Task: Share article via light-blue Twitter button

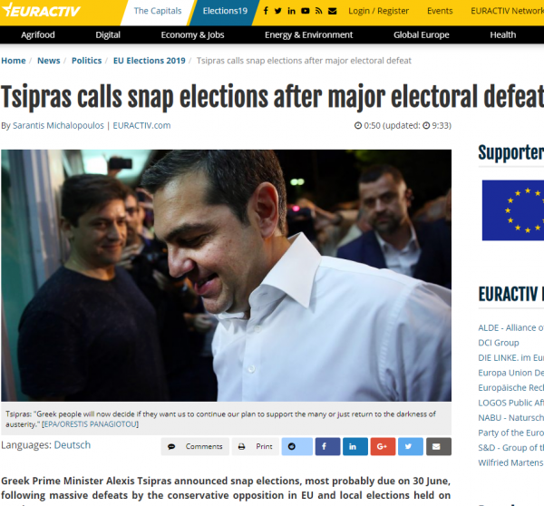Action: (x=411, y=446)
